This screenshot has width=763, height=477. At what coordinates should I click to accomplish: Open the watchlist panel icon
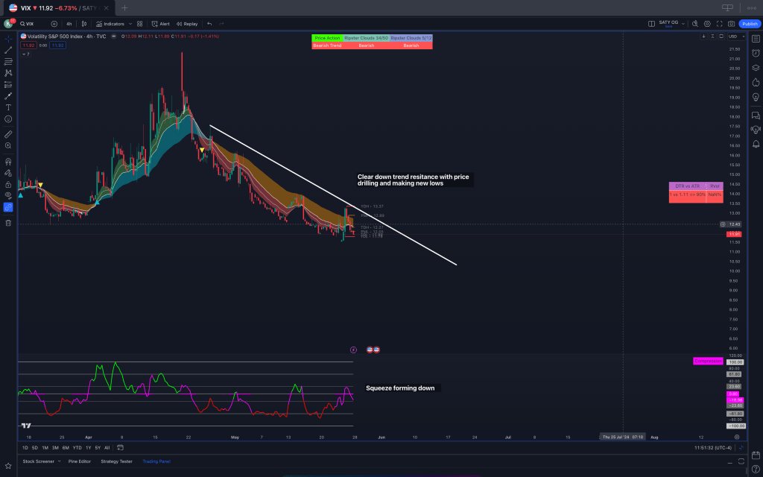(756, 38)
